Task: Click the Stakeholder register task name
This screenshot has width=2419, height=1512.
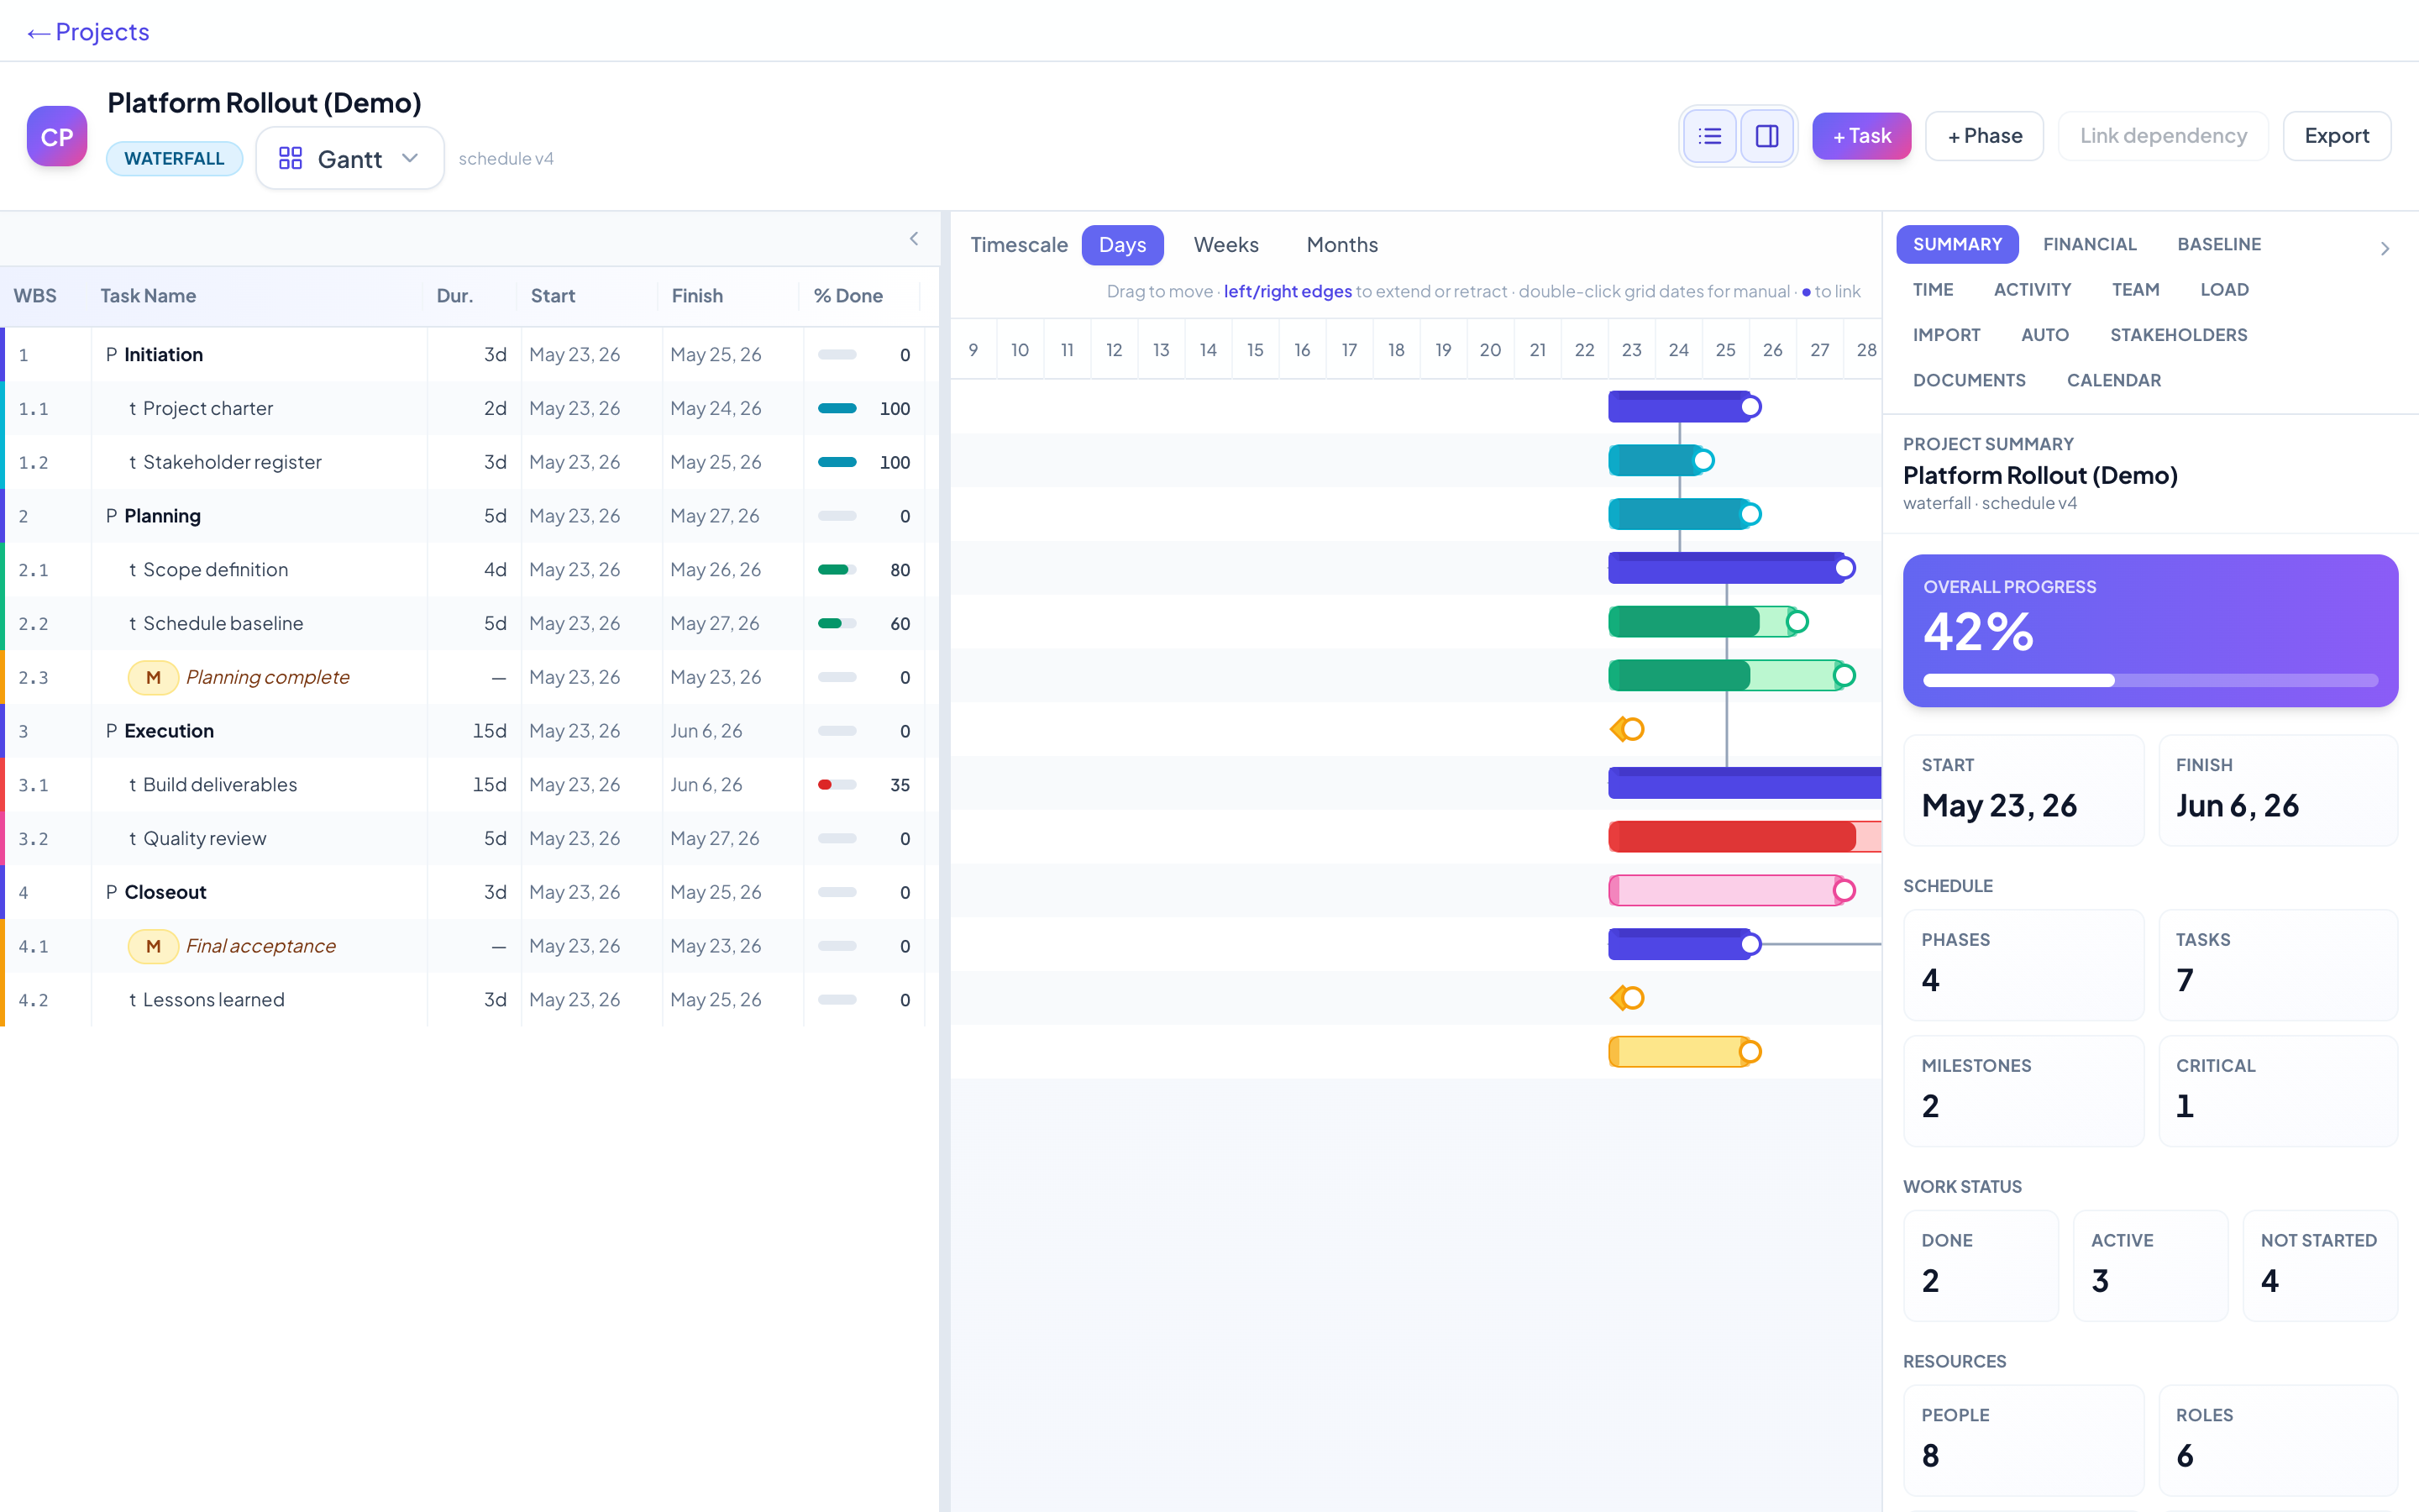Action: point(232,462)
